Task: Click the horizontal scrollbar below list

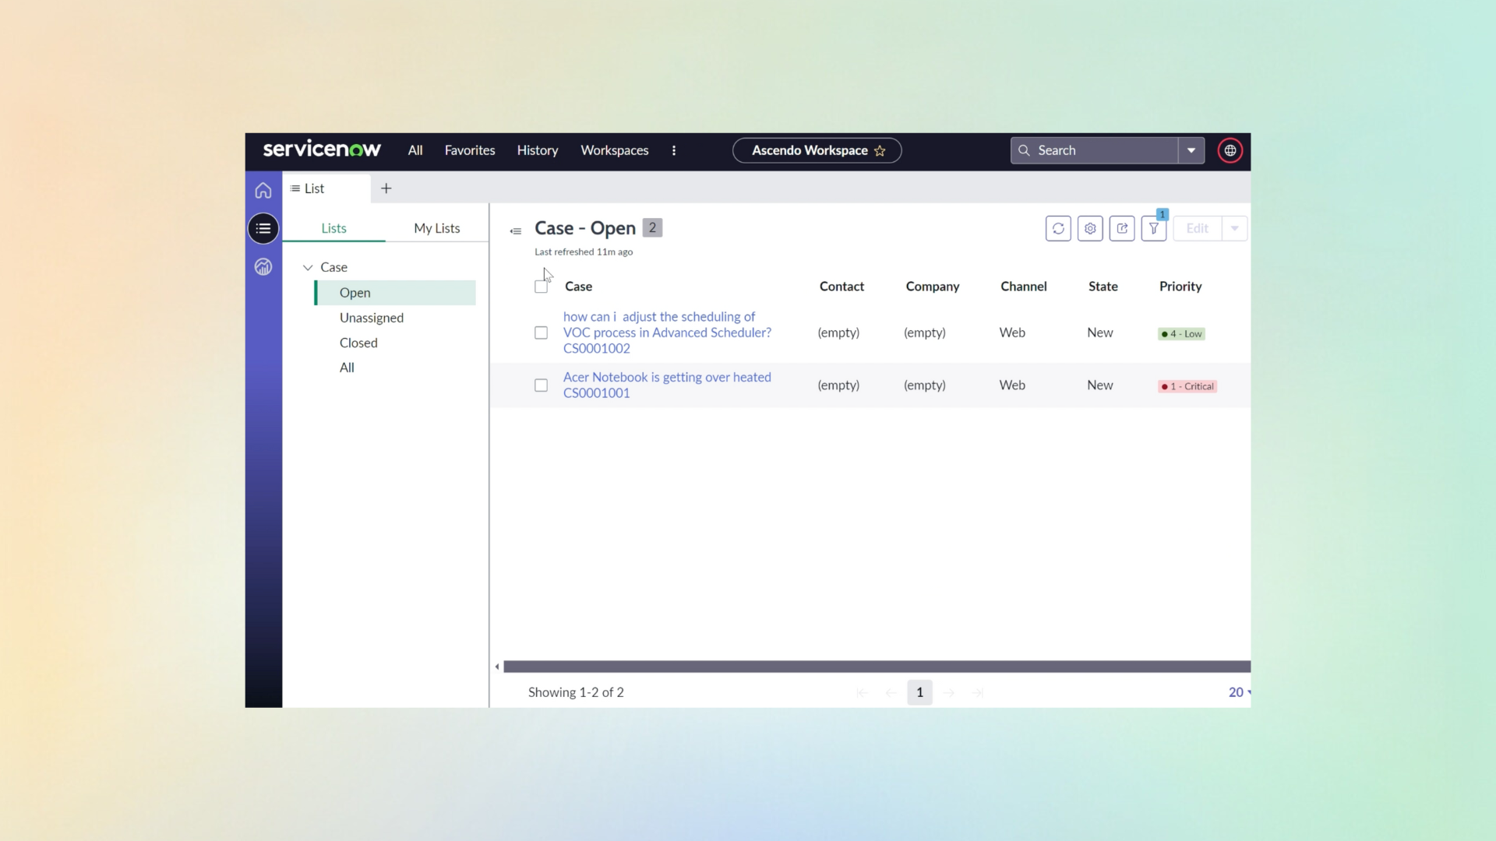Action: (x=877, y=667)
